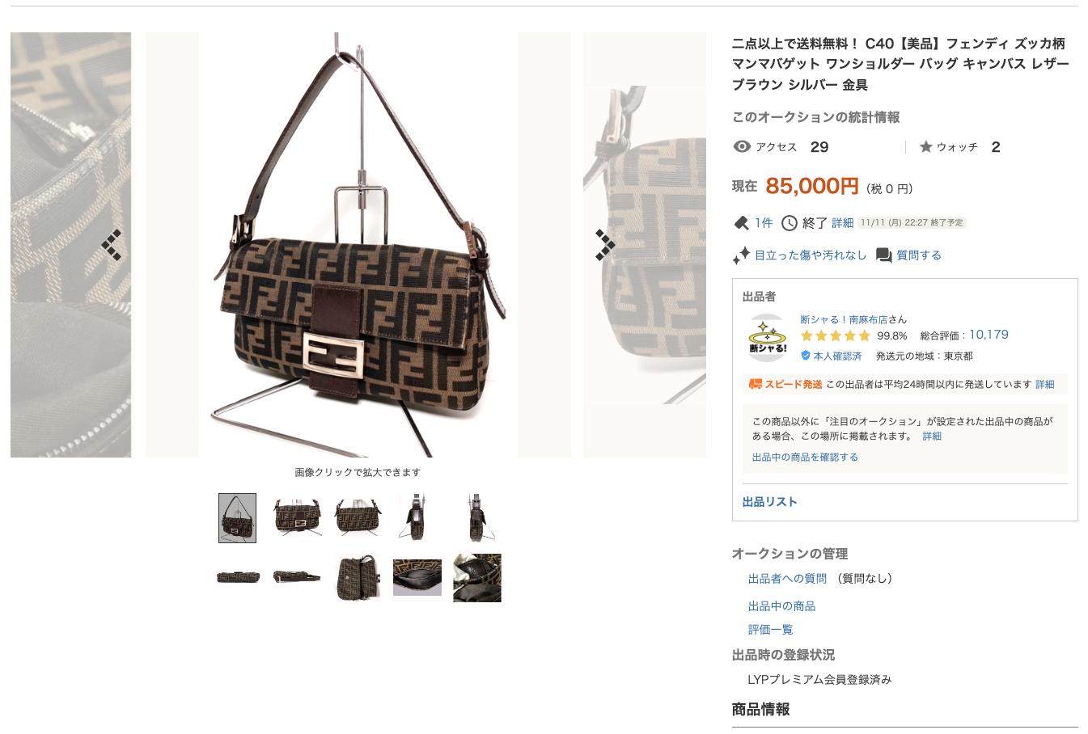The image size is (1088, 734).
Task: Open 出品リスト link
Action: (769, 502)
